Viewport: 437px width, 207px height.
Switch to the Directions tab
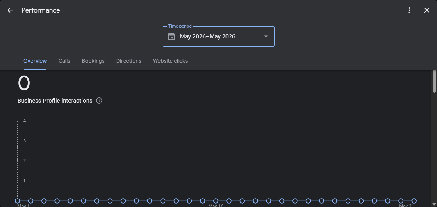click(128, 61)
